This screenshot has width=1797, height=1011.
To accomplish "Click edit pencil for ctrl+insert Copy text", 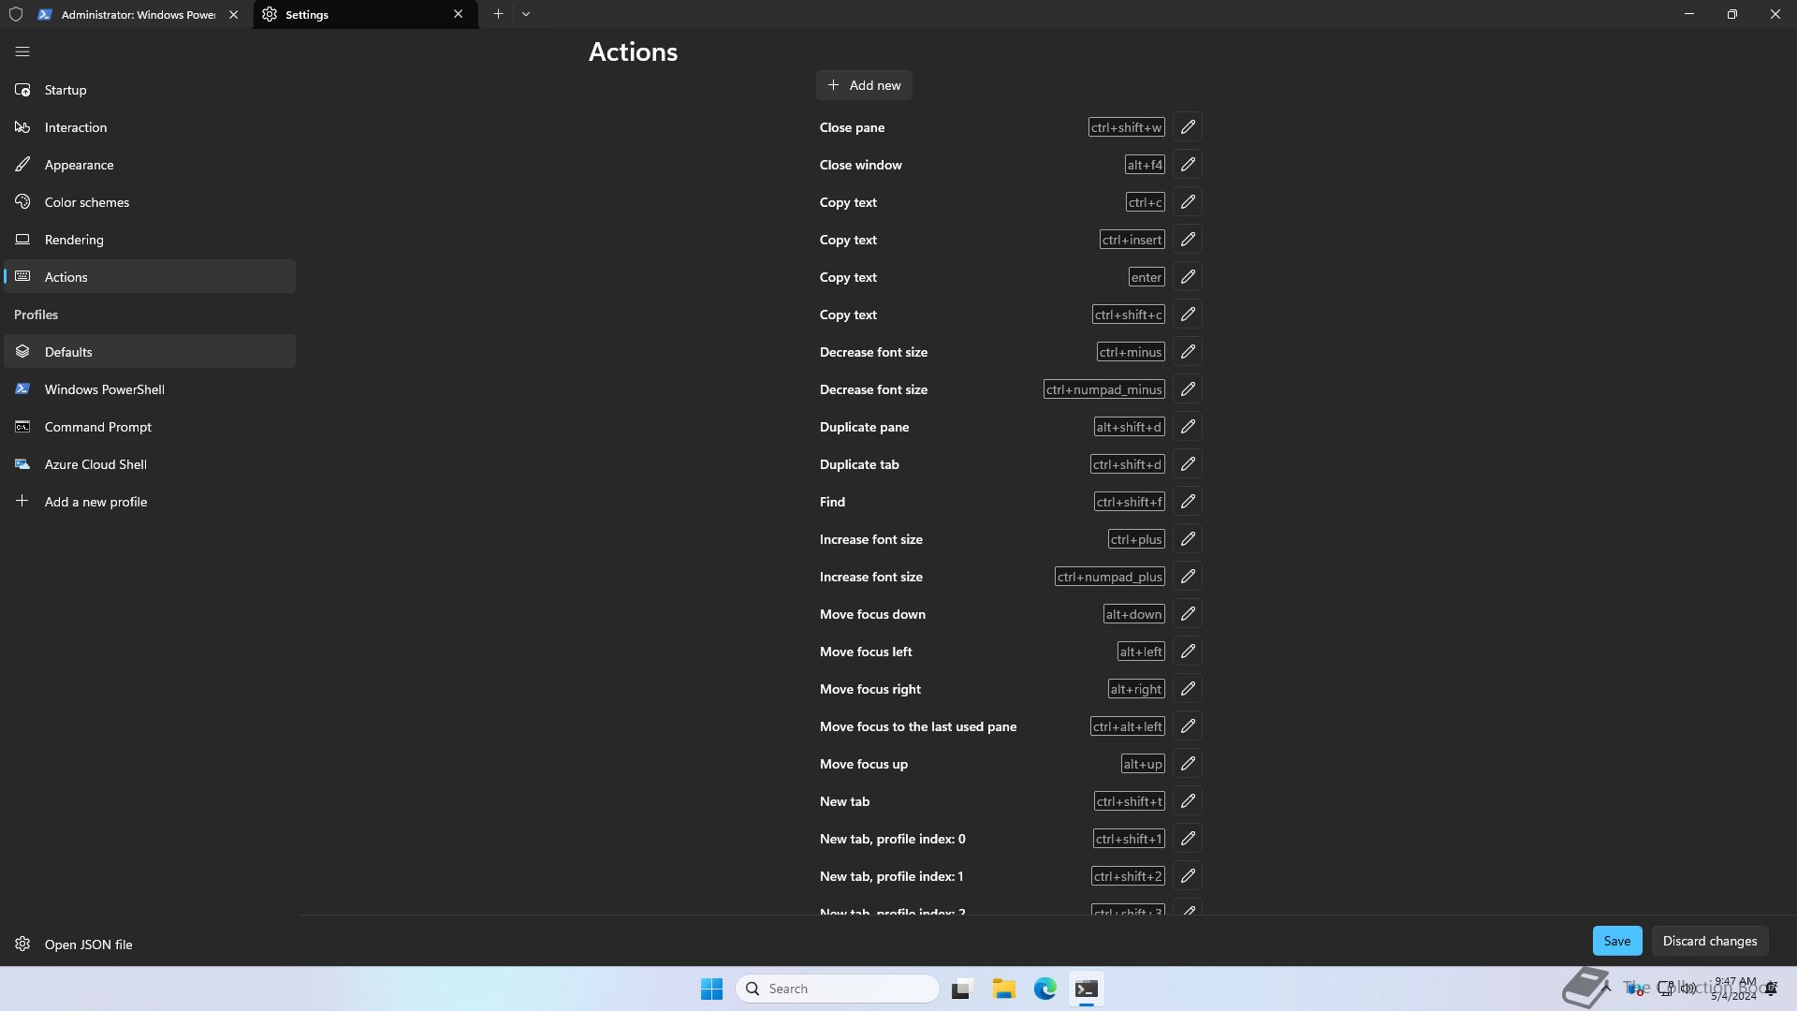I will click(x=1188, y=240).
